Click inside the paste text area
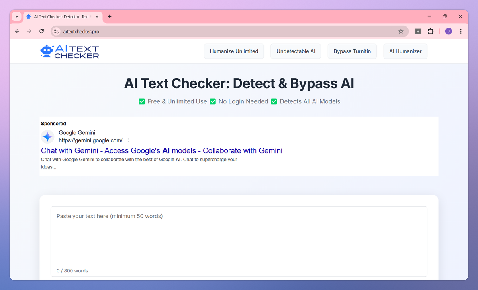The height and width of the screenshot is (290, 478). 239,235
